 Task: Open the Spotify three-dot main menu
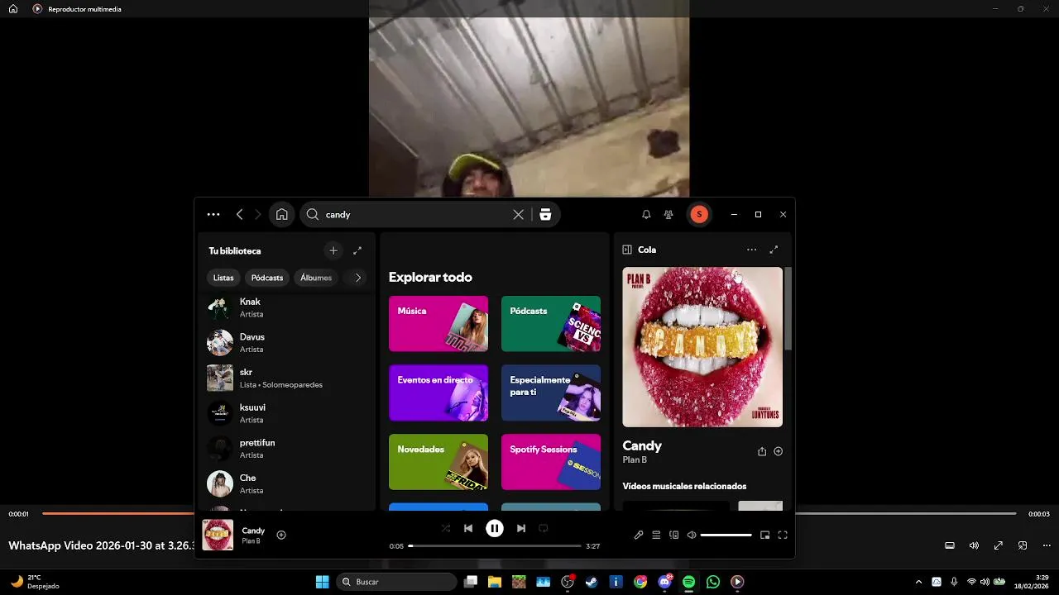(213, 214)
